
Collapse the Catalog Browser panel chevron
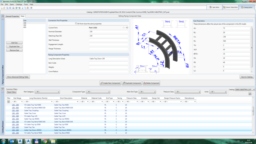click(x=3, y=89)
